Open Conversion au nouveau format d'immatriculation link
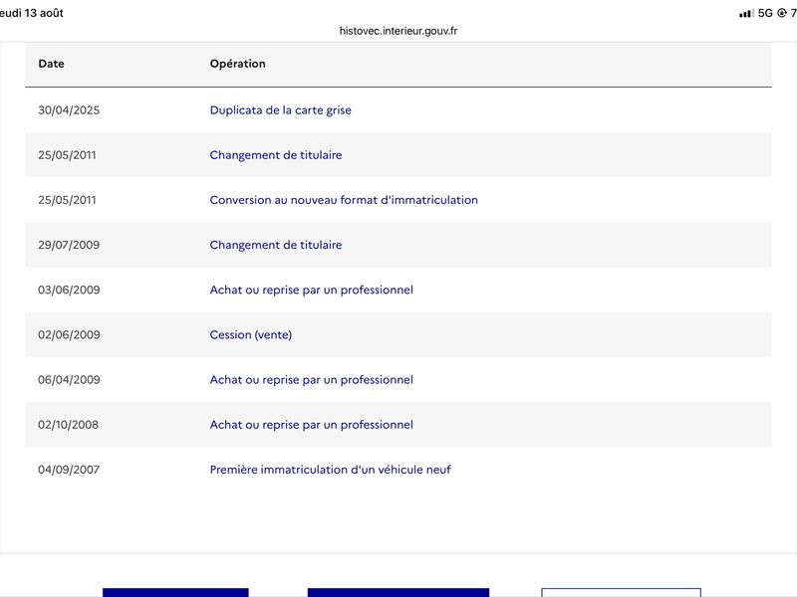Image resolution: width=797 pixels, height=597 pixels. pos(344,200)
